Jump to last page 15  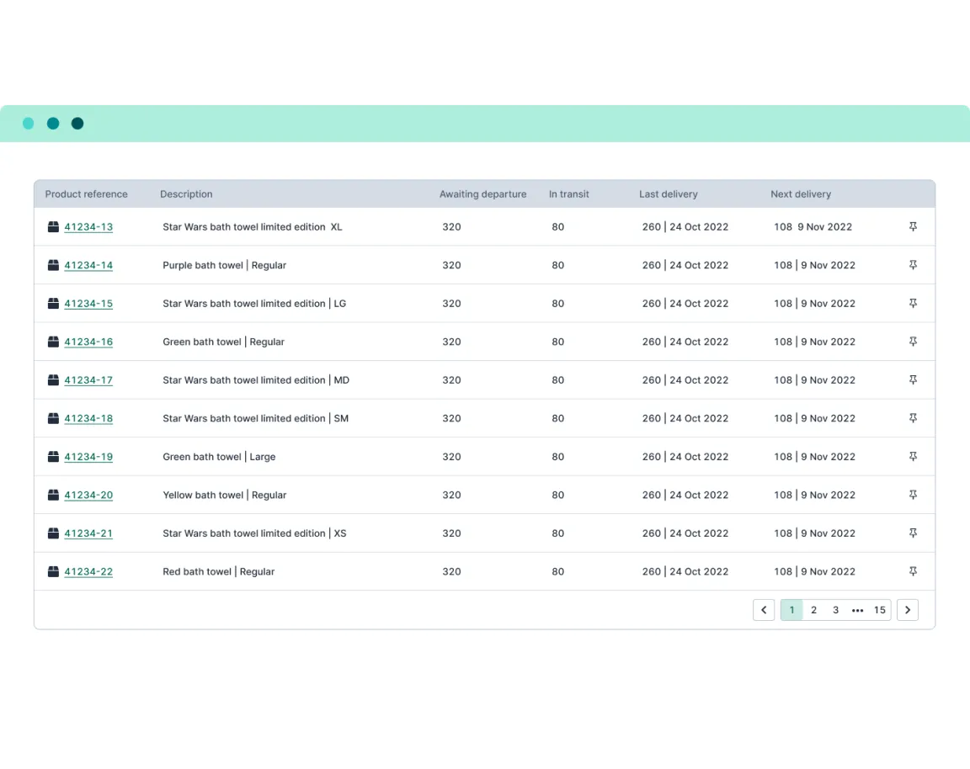click(x=880, y=610)
